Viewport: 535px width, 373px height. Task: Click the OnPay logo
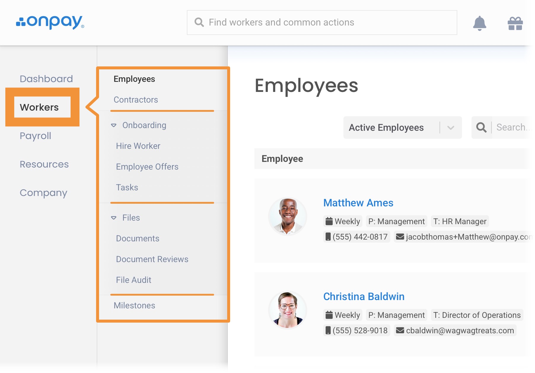pyautogui.click(x=50, y=22)
